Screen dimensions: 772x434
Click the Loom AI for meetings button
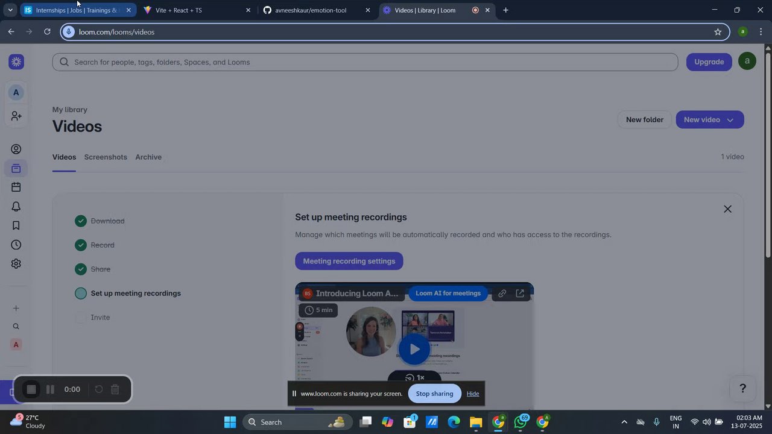448,294
